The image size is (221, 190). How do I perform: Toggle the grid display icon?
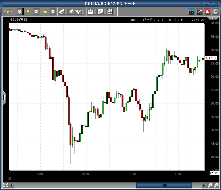click(110, 12)
